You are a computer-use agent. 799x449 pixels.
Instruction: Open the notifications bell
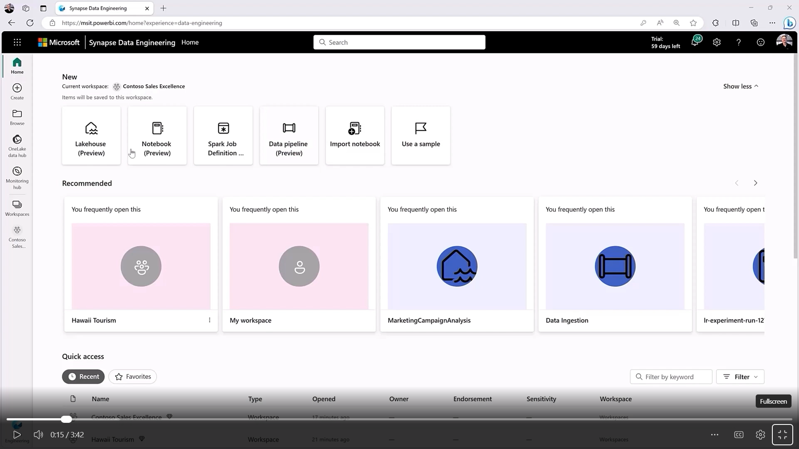click(695, 42)
